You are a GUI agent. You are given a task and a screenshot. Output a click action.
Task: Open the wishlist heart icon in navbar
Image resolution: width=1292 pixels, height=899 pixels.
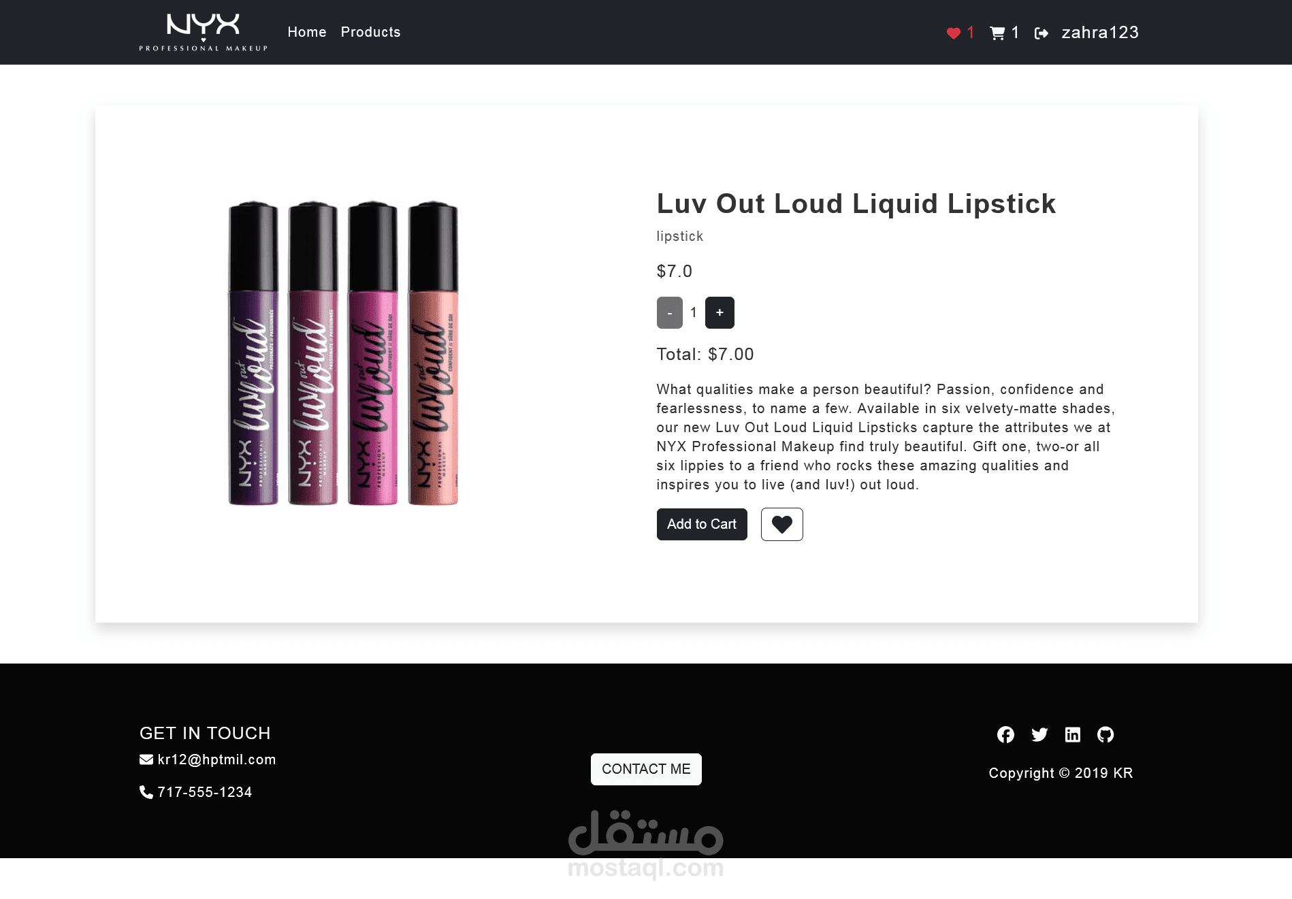[953, 33]
